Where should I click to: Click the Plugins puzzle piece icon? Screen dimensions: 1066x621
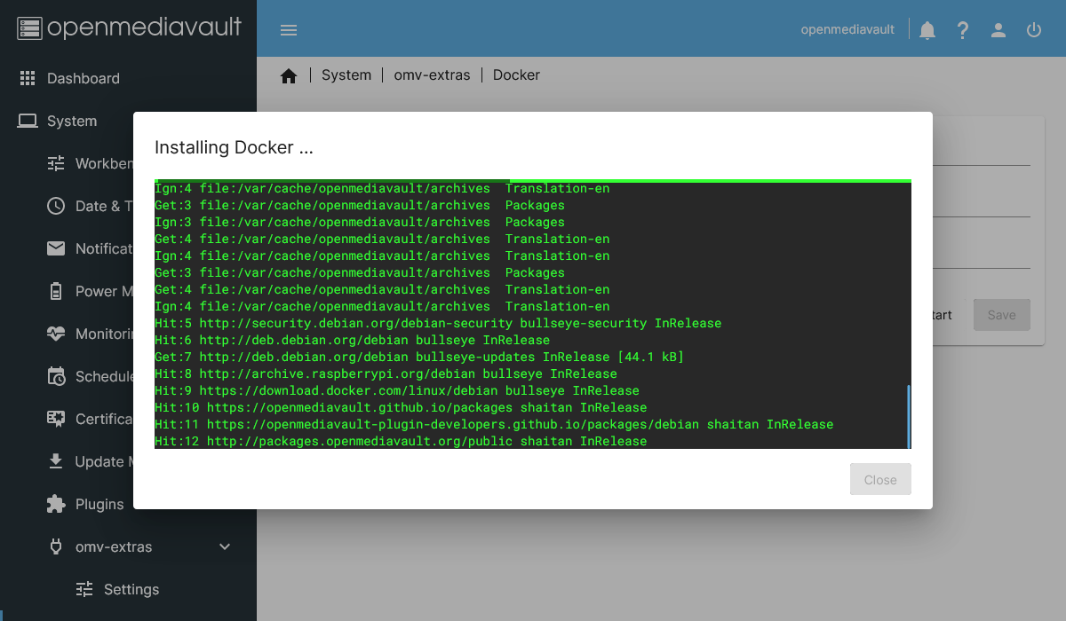pyautogui.click(x=56, y=504)
